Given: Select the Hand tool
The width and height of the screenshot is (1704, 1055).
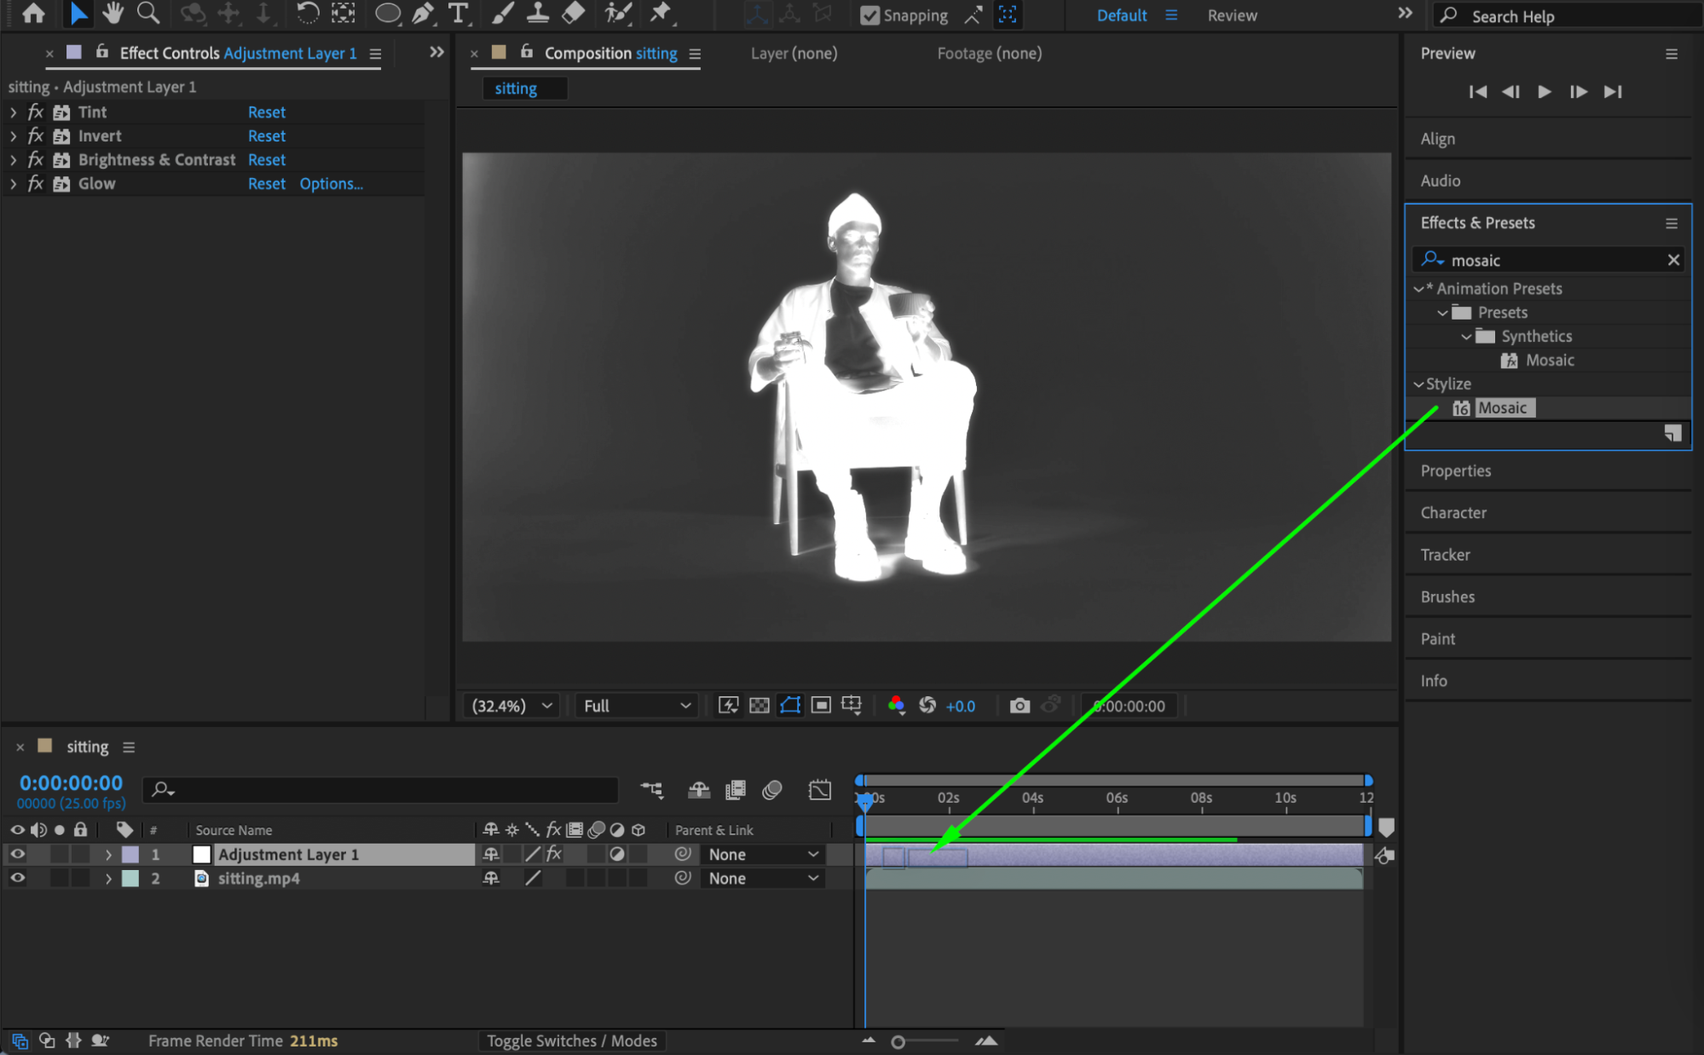Looking at the screenshot, I should click(112, 14).
